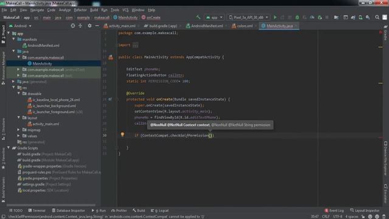Image resolution: width=389 pixels, height=219 pixels.
Task: Open the Gradle side panel tab
Action: 385,33
